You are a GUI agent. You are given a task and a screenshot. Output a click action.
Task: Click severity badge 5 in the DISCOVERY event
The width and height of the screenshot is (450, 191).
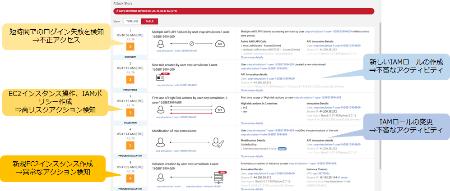[130, 46]
